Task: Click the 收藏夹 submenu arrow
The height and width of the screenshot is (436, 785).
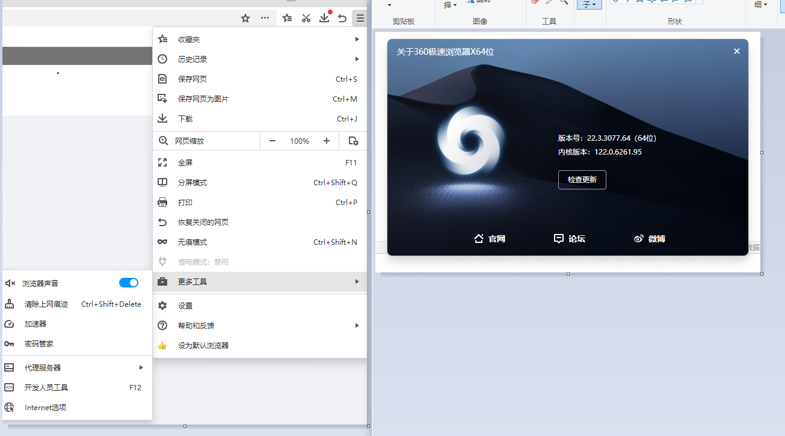Action: tap(357, 39)
